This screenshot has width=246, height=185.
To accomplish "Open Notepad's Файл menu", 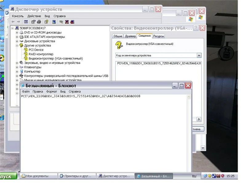I will [x=26, y=91].
